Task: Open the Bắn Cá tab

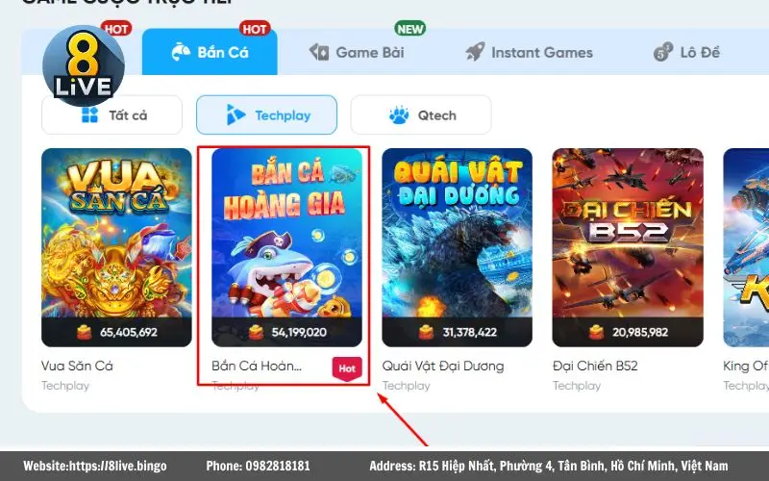Action: (210, 52)
